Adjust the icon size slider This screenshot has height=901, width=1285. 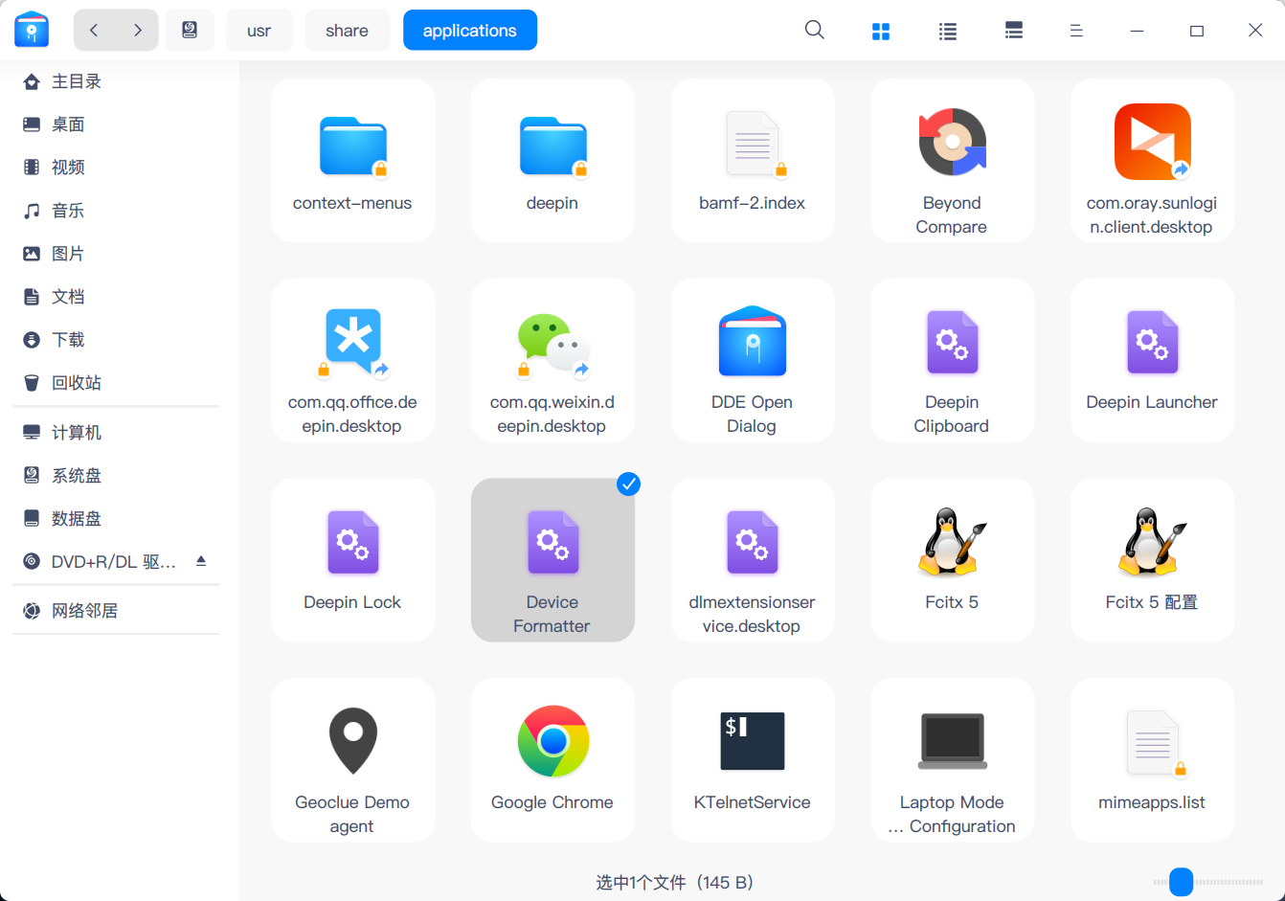click(x=1182, y=882)
